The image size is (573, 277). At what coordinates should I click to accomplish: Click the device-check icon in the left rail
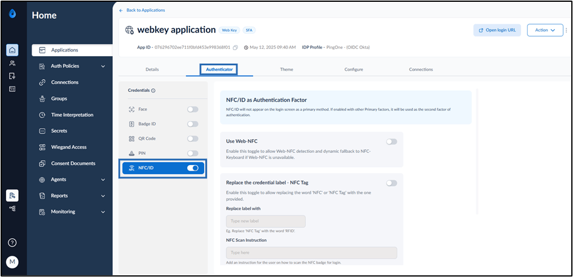coord(13,76)
